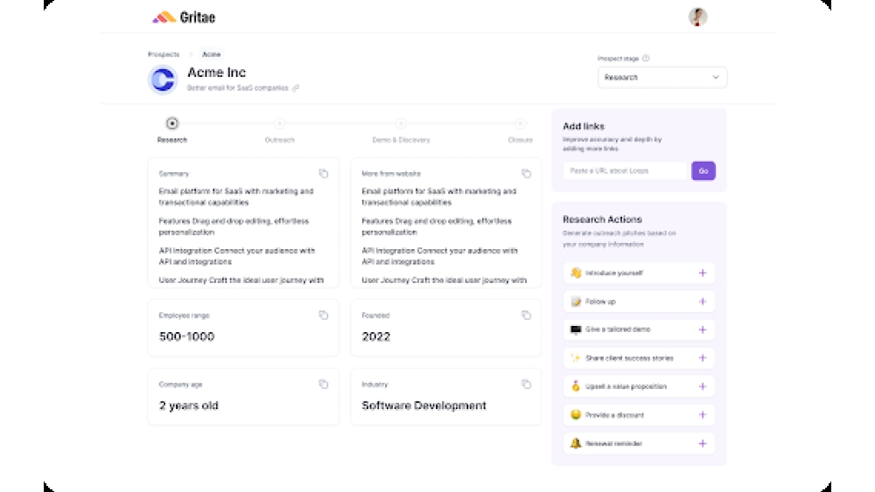Open the Prospect stage Research dropdown
875x492 pixels.
click(662, 78)
